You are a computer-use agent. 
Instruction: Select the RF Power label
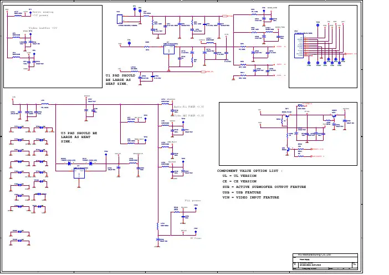pyautogui.click(x=196, y=237)
